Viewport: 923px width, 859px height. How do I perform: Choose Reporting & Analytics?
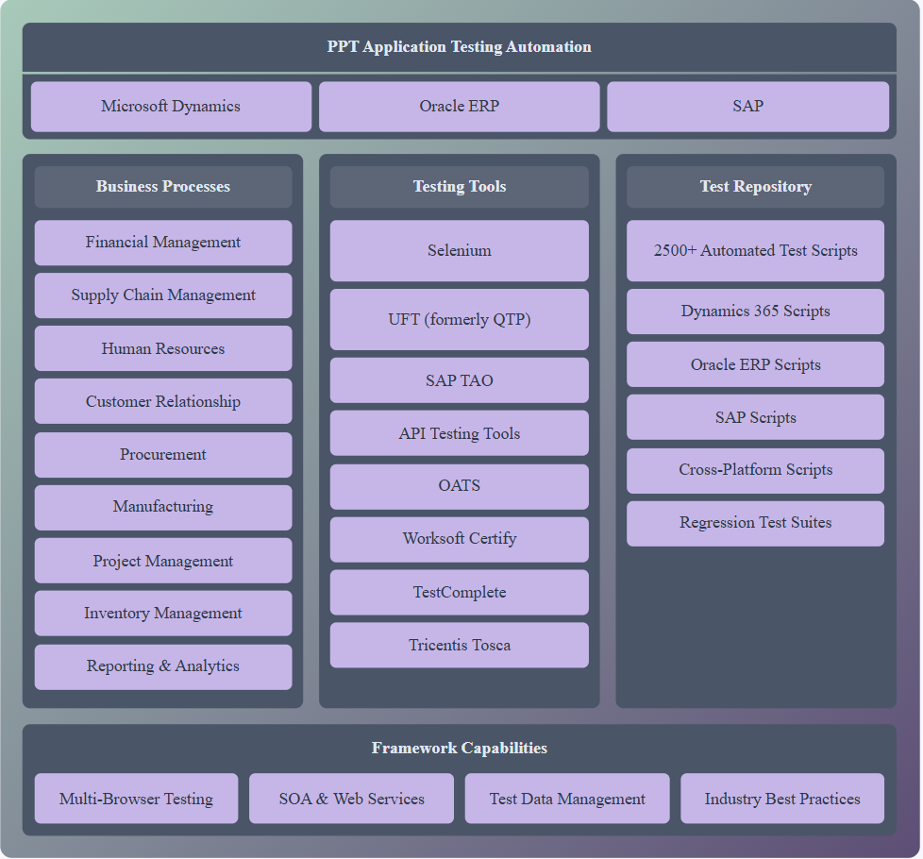tap(163, 667)
